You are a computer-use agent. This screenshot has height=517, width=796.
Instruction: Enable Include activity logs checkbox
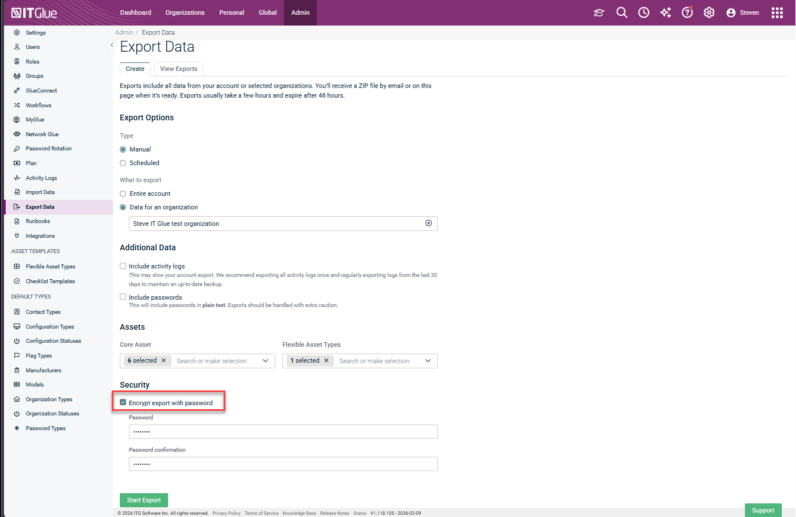(123, 266)
